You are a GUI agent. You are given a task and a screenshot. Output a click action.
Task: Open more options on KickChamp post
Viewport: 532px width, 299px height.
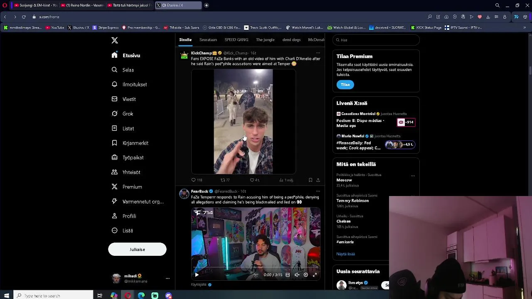318,53
